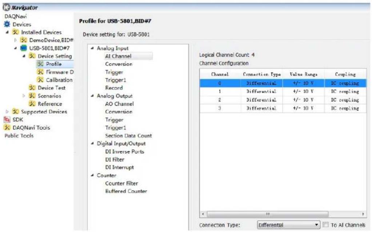Viewport: 372px width, 232px height.
Task: Click the Device Test tools icon
Action: [x=32, y=87]
